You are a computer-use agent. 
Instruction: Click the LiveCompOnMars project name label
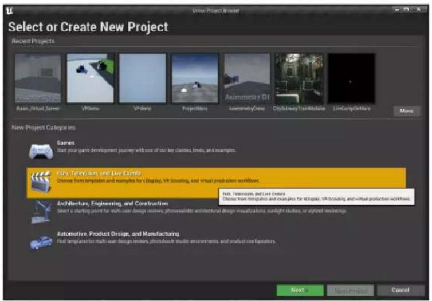click(352, 108)
